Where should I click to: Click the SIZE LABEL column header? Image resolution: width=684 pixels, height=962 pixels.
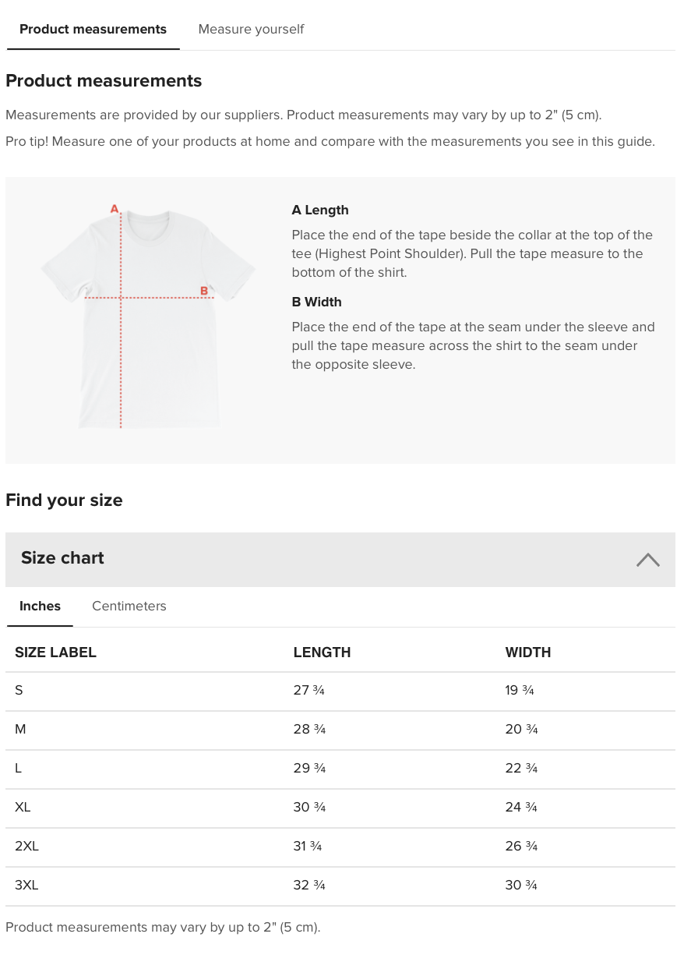(x=55, y=653)
